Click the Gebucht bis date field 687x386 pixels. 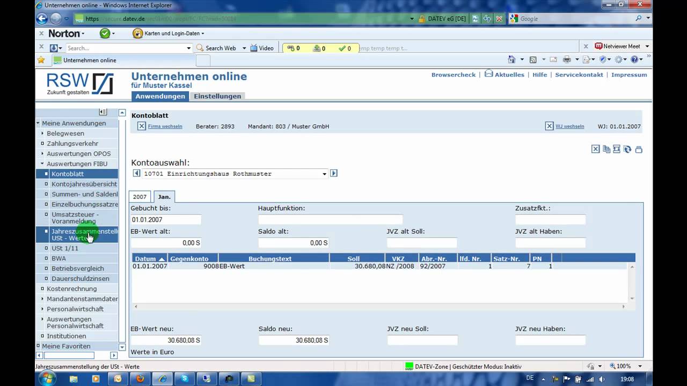click(x=166, y=219)
